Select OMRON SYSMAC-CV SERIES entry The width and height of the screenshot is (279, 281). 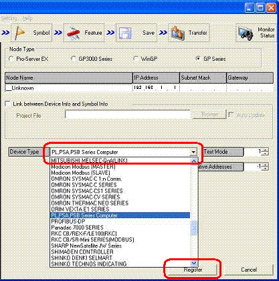120,197
